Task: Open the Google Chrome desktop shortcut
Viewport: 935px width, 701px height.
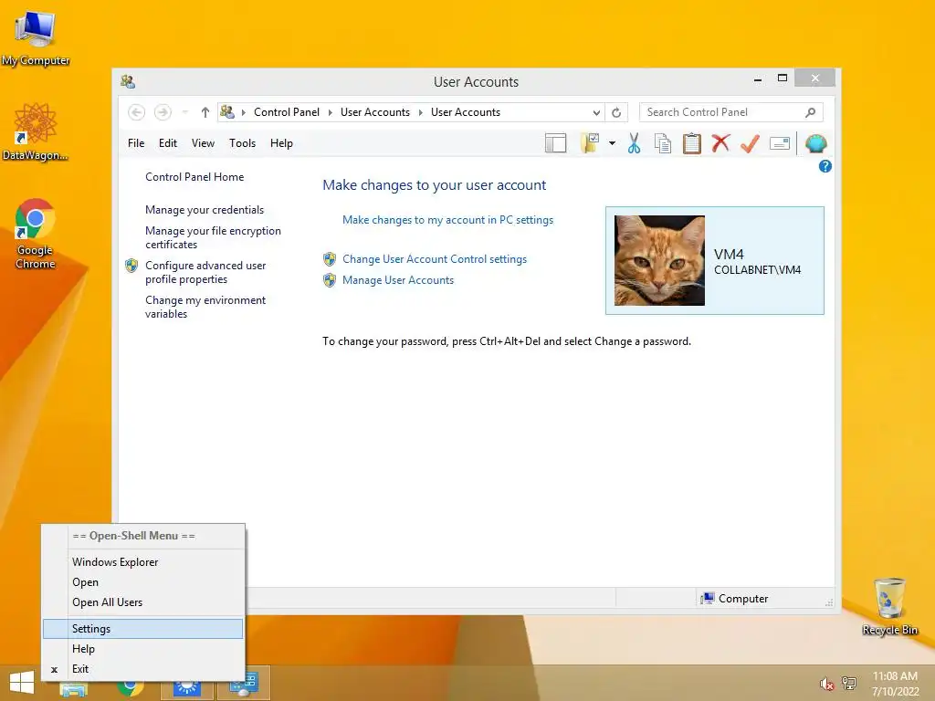Action: point(36,235)
